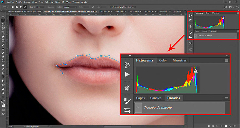
Task: Select the Paint Bucket tool
Action: (3, 61)
